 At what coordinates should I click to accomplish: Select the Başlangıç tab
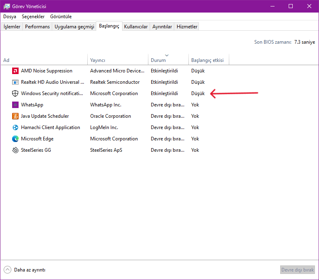(x=109, y=26)
